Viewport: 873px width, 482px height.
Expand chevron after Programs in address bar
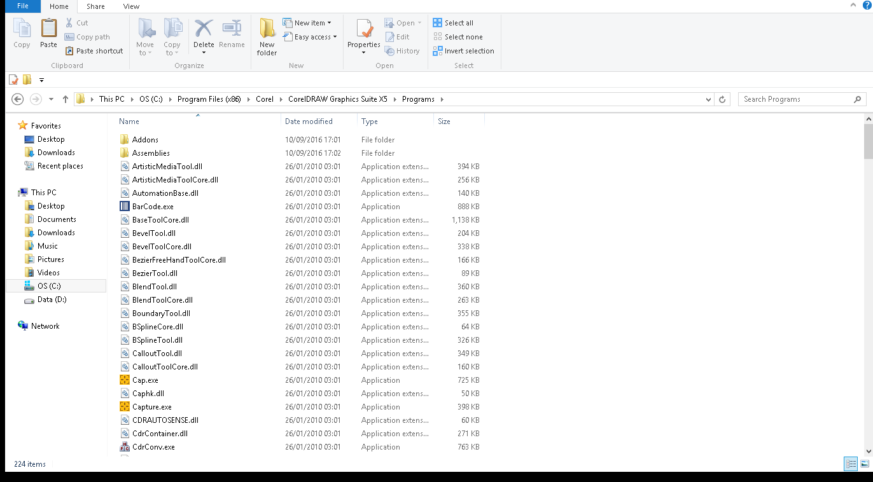(x=442, y=99)
